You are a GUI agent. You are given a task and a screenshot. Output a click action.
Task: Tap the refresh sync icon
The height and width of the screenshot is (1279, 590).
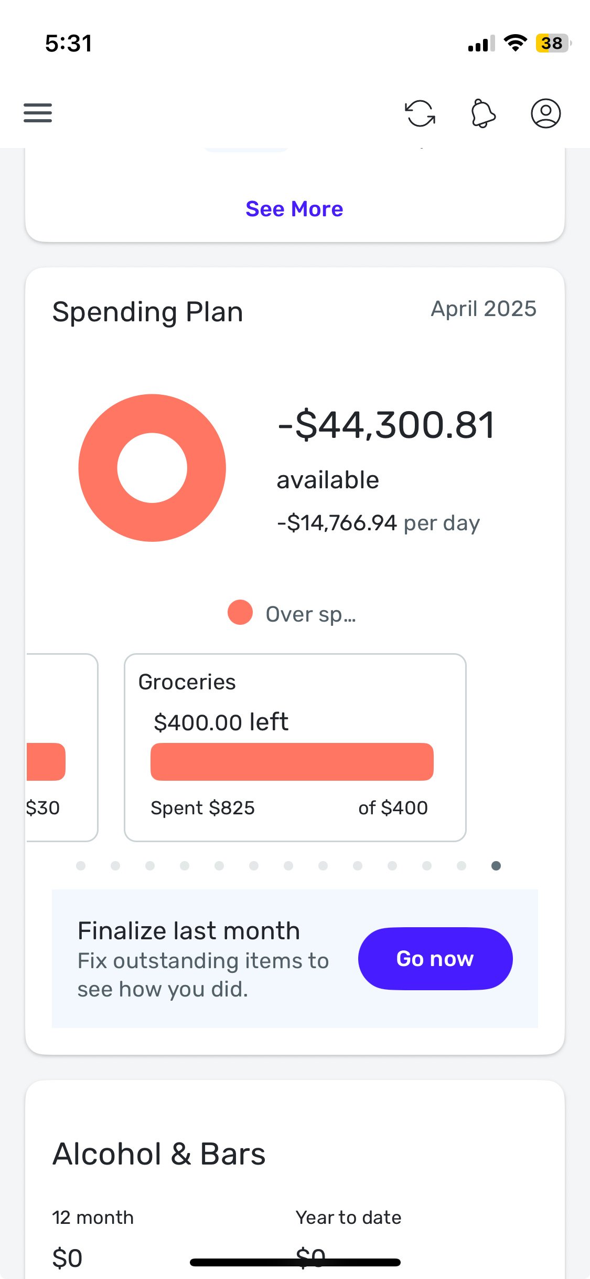[420, 113]
